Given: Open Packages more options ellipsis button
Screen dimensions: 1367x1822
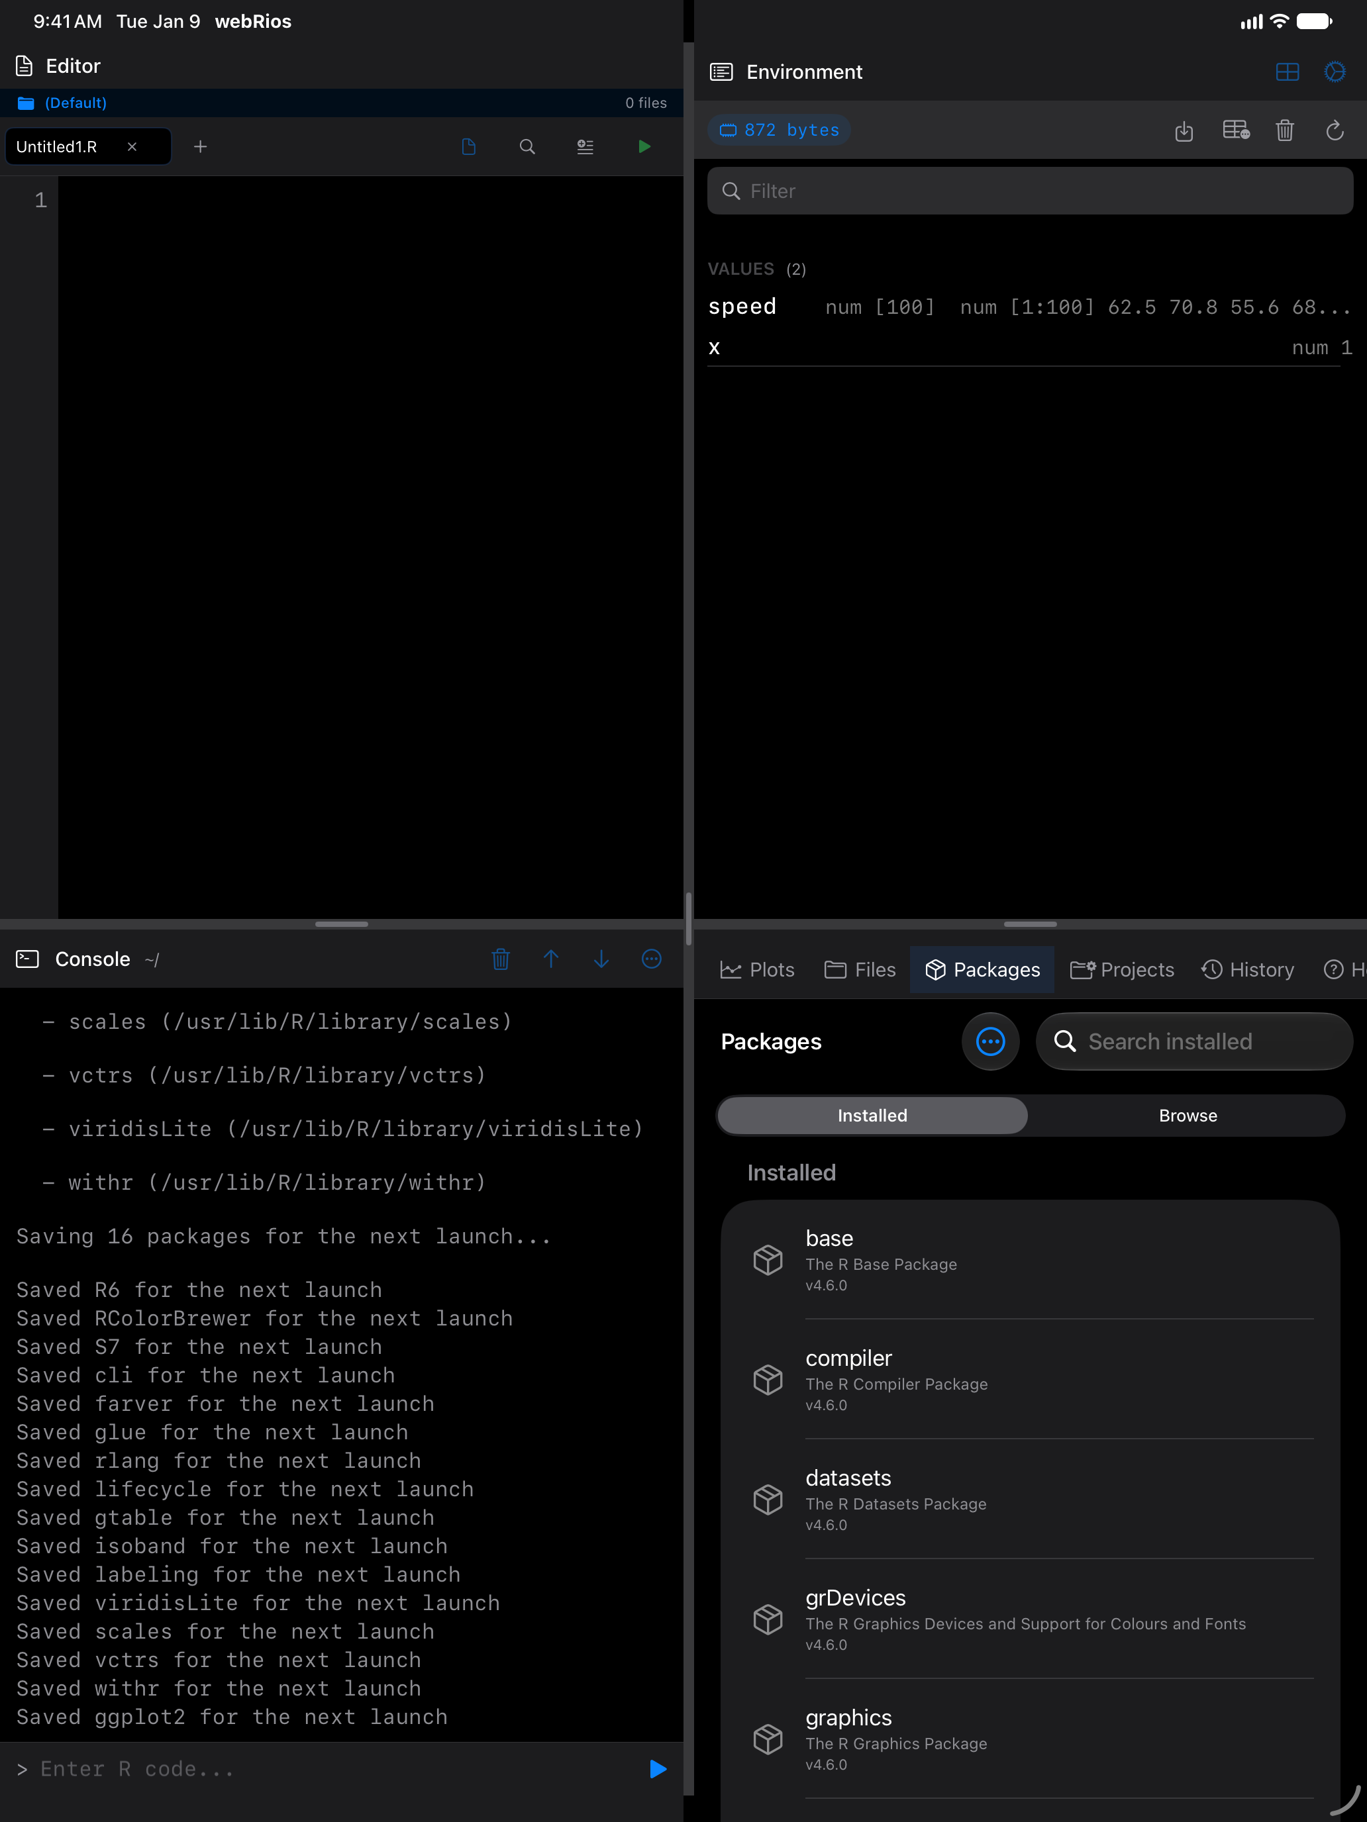Looking at the screenshot, I should tap(990, 1042).
